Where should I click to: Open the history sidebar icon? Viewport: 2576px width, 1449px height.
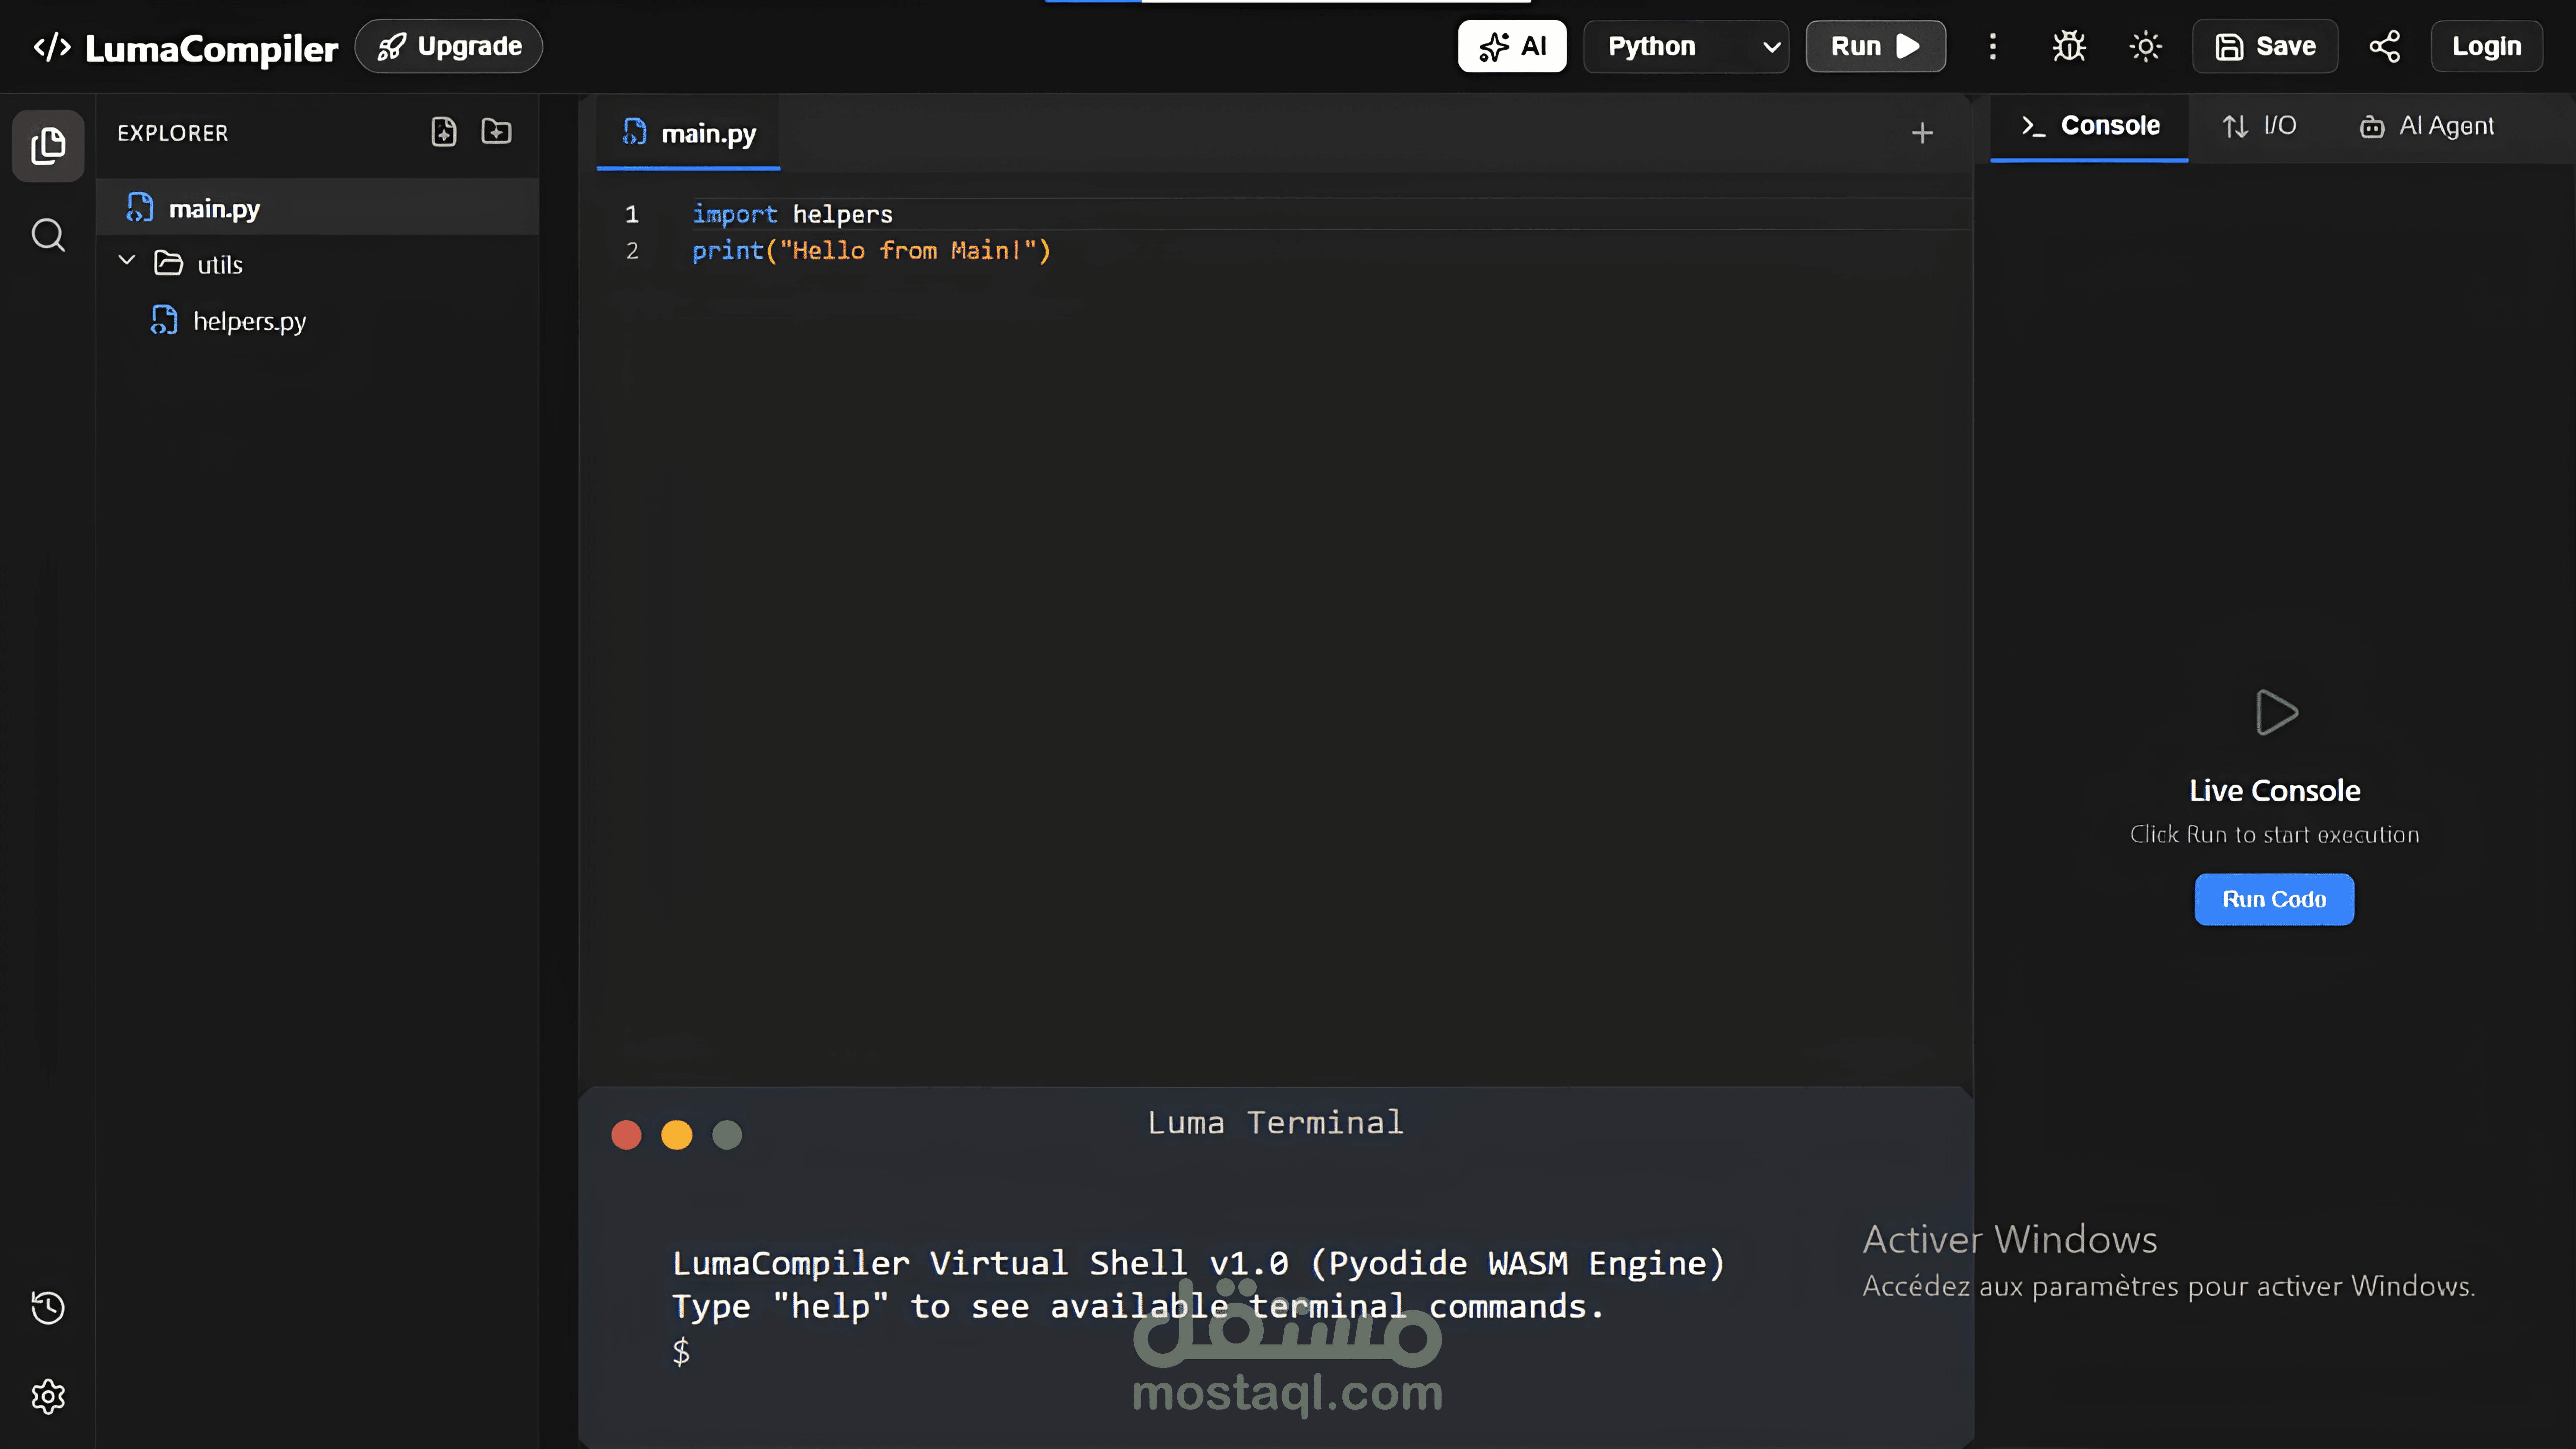click(48, 1307)
